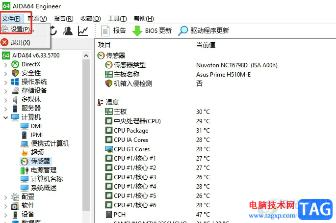Click the line graph toolbar icon

pos(83,30)
